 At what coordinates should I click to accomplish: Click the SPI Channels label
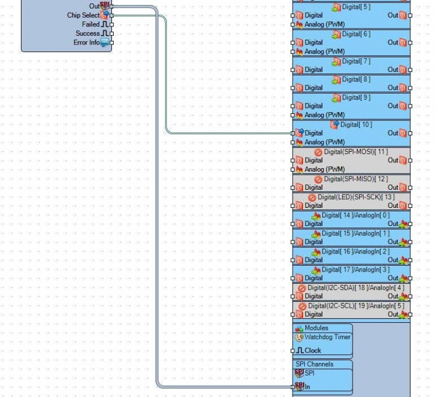pos(314,364)
